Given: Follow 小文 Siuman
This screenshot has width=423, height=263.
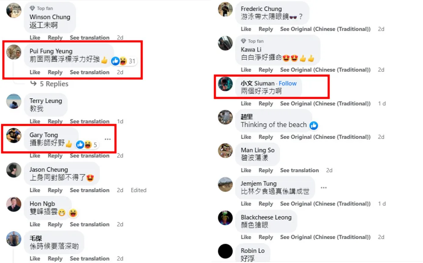Looking at the screenshot, I should click(x=288, y=84).
